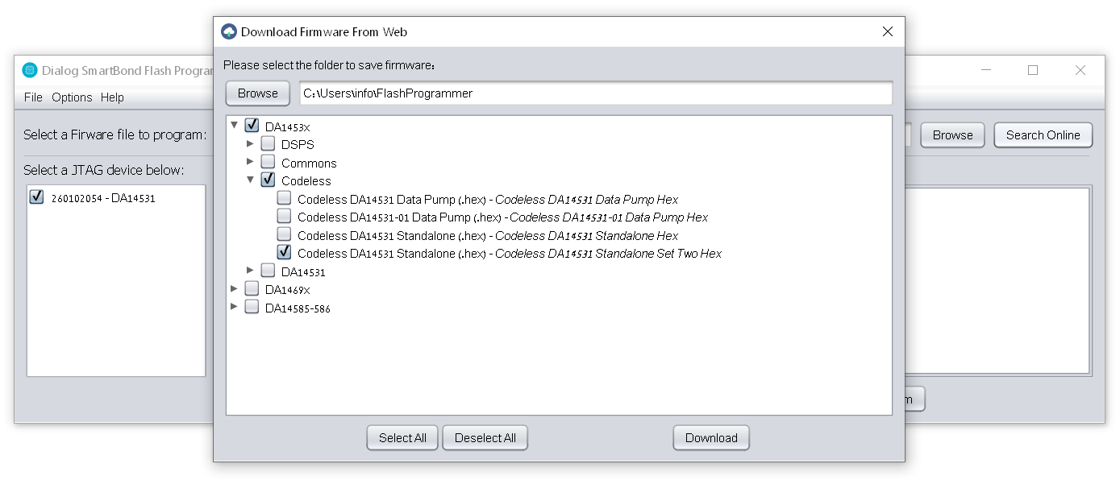
Task: Expand the DSPS tree node
Action: [x=251, y=144]
